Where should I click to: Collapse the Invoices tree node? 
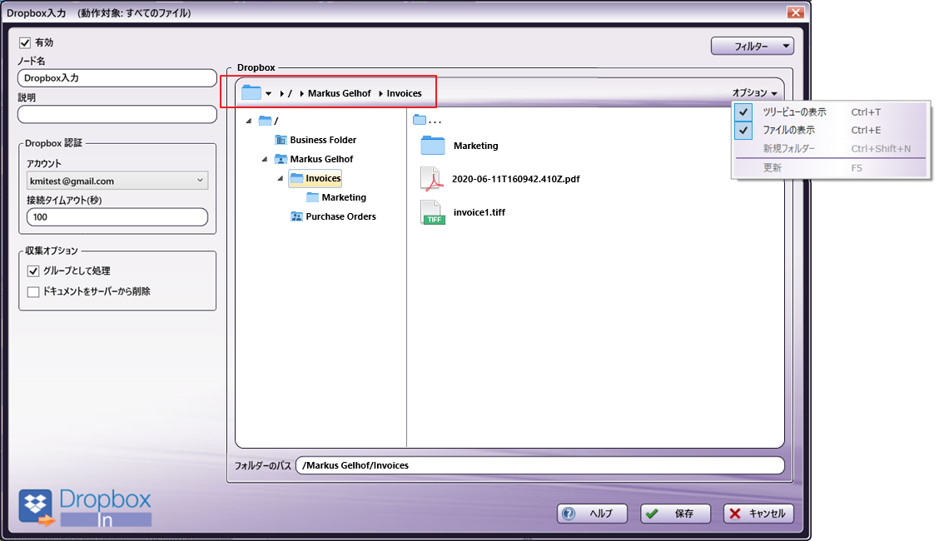(x=280, y=178)
